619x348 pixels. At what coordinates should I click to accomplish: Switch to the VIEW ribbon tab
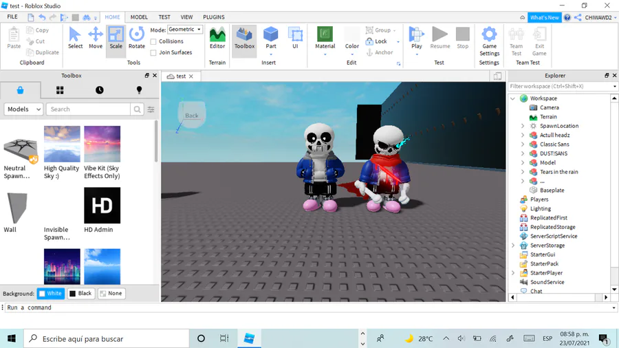coord(186,17)
